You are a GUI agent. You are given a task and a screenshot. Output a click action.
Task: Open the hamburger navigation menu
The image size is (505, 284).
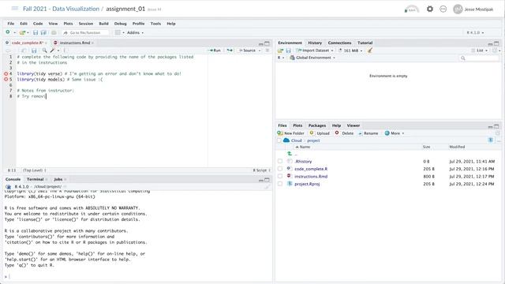[x=14, y=9]
